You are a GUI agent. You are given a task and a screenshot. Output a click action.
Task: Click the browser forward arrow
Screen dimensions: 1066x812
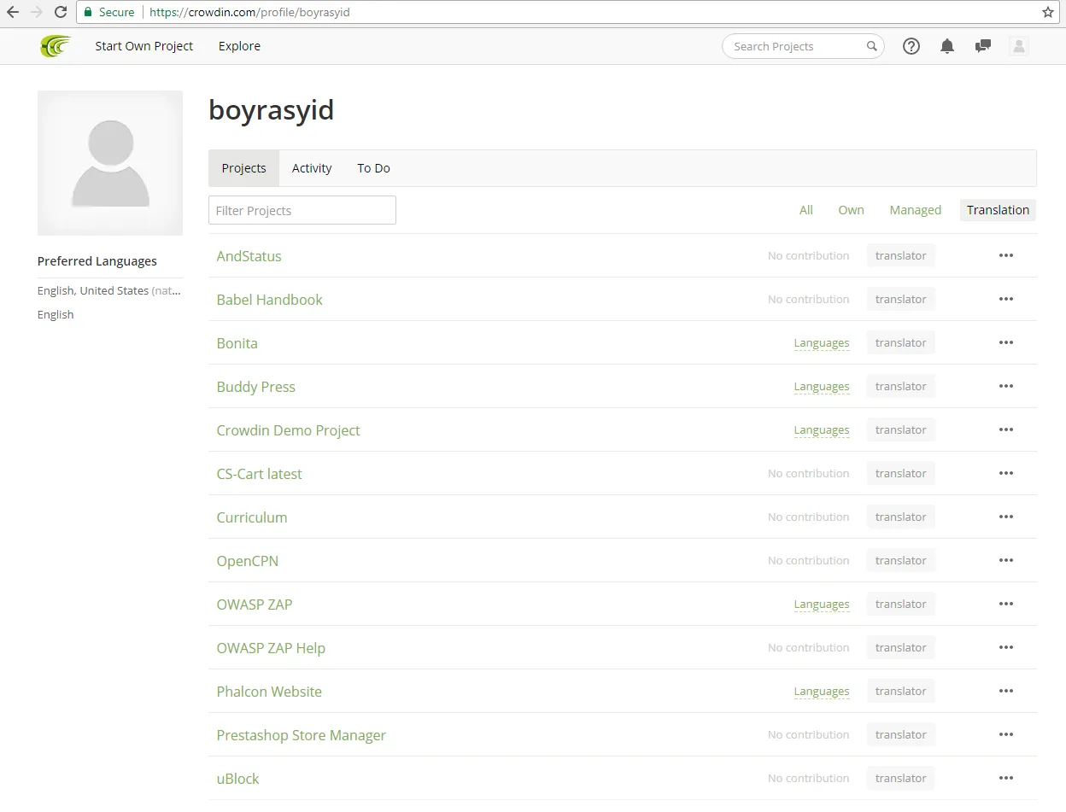[x=36, y=13]
